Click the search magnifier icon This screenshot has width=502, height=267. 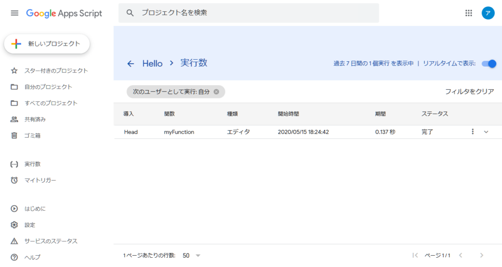click(x=130, y=13)
